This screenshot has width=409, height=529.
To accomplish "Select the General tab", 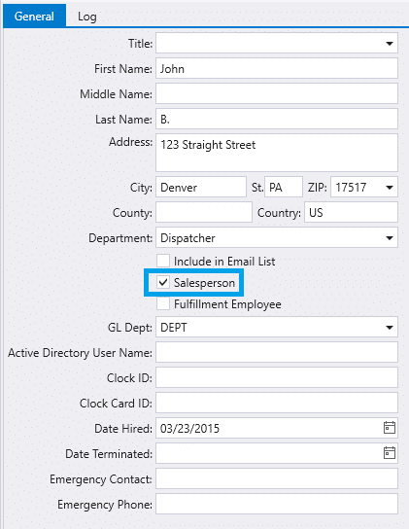I will (34, 16).
